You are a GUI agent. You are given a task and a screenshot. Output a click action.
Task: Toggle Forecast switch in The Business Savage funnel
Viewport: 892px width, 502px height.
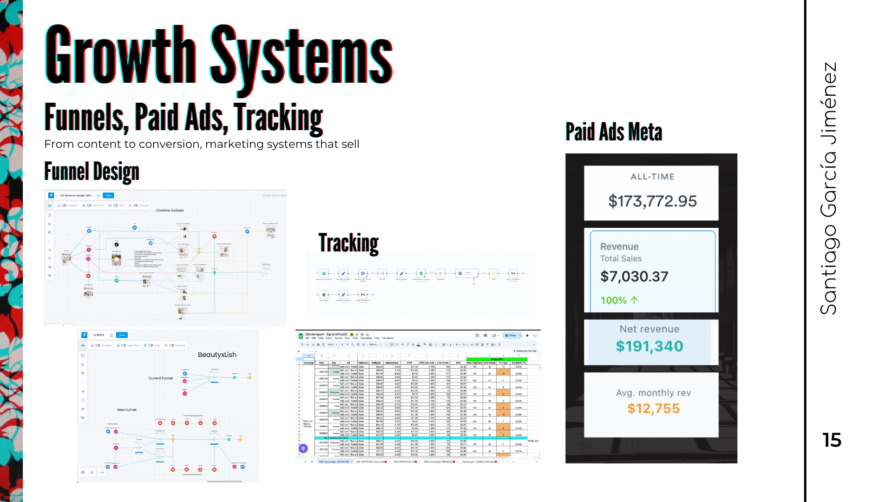[x=136, y=205]
